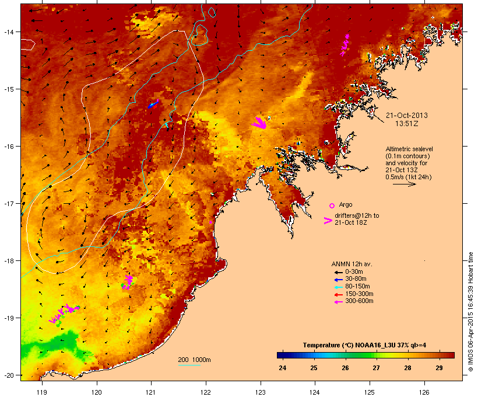
Task: Click the '0-30m' depth label
Action: (354, 272)
